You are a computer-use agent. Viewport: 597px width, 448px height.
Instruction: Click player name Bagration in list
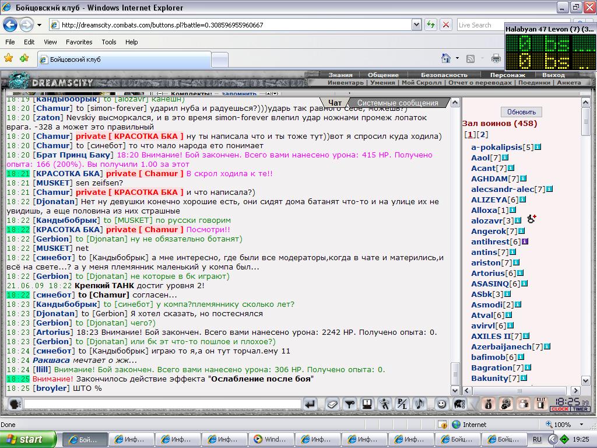pyautogui.click(x=492, y=367)
